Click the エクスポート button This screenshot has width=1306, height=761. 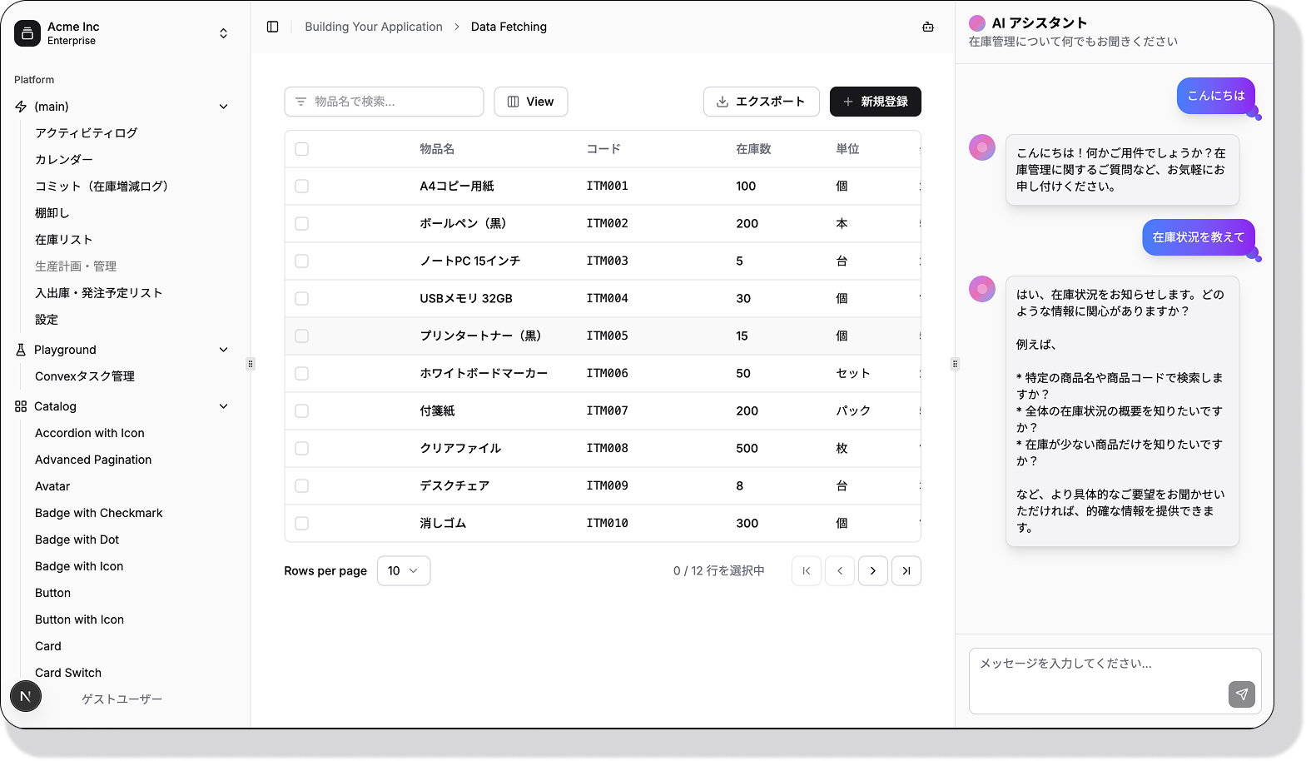coord(761,102)
